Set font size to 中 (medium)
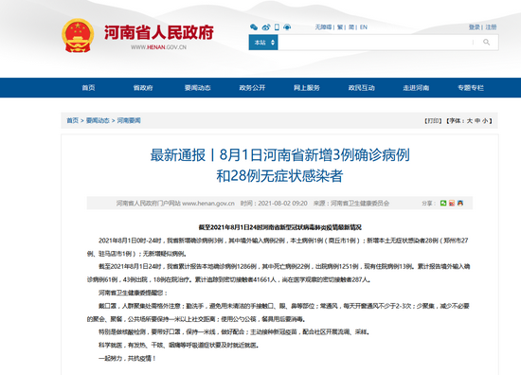Screen dimensions: 521x375 tap(477, 121)
